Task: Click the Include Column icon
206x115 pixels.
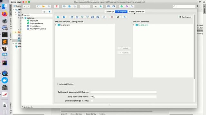Action: 82,17
